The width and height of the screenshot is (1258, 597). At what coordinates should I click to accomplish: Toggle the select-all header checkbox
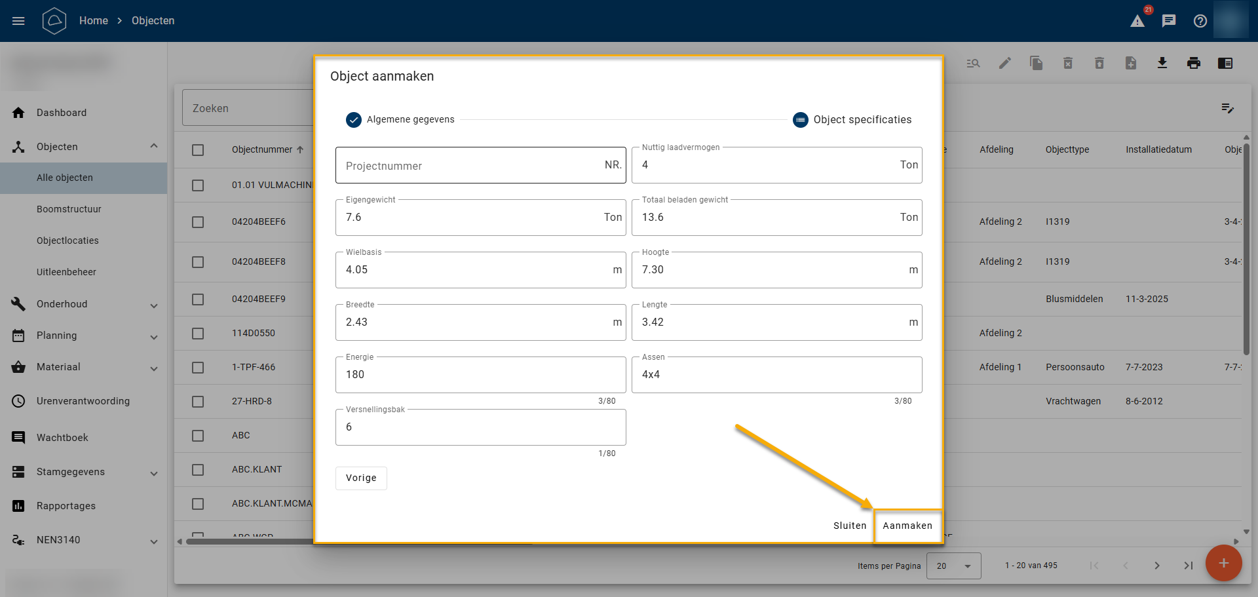tap(198, 150)
